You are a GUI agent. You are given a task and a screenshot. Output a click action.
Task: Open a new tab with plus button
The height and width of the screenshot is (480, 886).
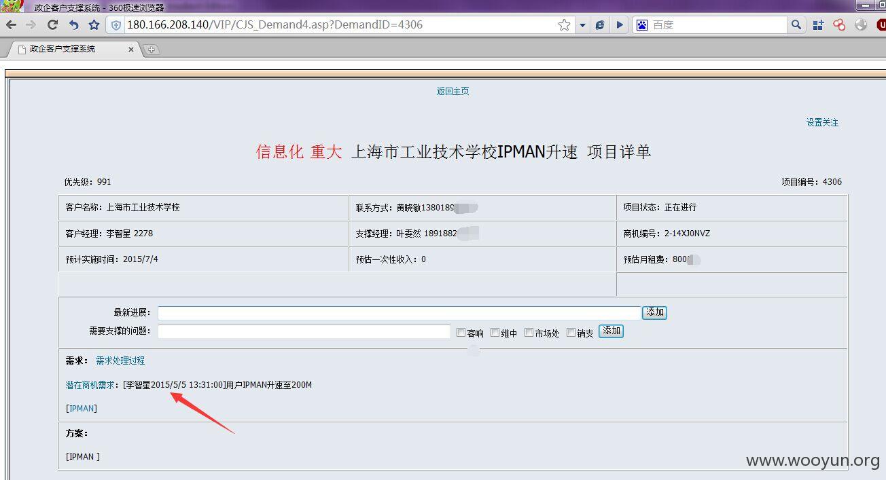[152, 49]
